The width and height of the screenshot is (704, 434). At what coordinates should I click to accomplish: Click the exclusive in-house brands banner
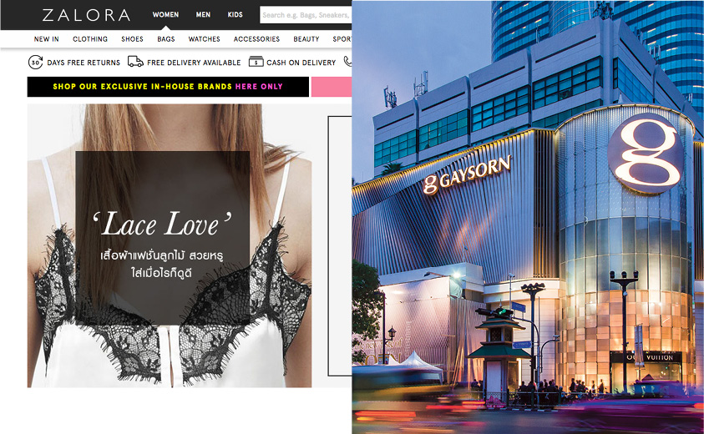pyautogui.click(x=168, y=87)
